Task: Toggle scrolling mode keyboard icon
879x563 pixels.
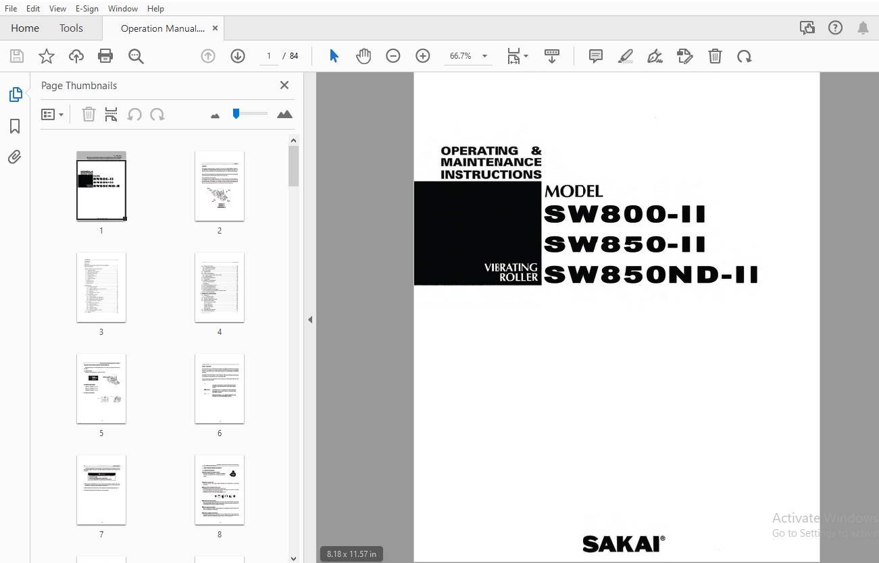Action: [x=552, y=56]
